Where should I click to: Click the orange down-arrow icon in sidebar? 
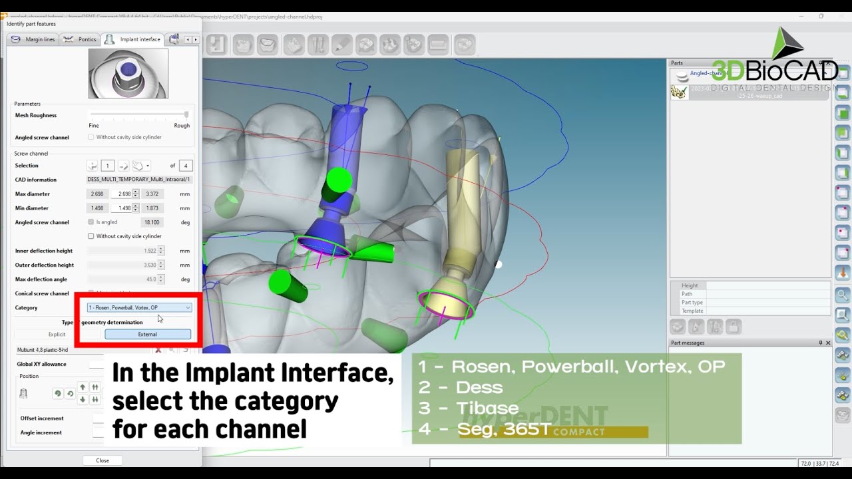pyautogui.click(x=843, y=273)
